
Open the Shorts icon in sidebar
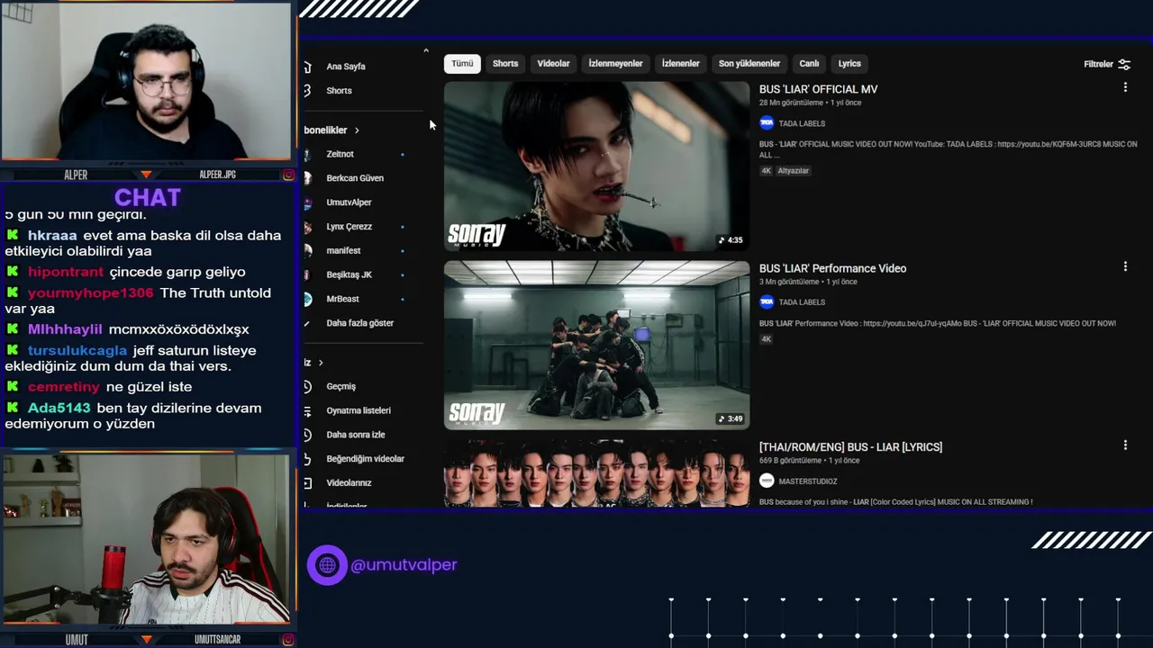307,91
